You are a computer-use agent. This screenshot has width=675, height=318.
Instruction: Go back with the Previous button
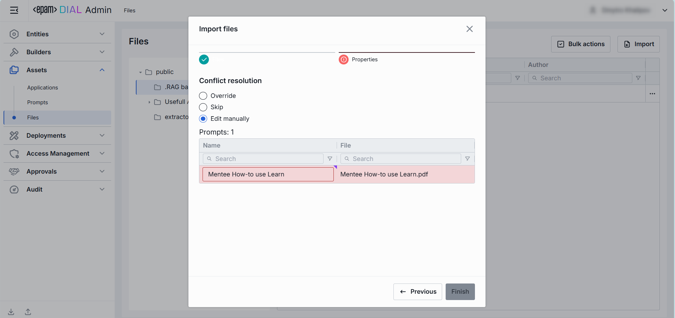click(417, 292)
